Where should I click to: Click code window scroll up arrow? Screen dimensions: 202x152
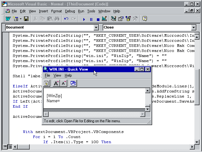coord(197,37)
